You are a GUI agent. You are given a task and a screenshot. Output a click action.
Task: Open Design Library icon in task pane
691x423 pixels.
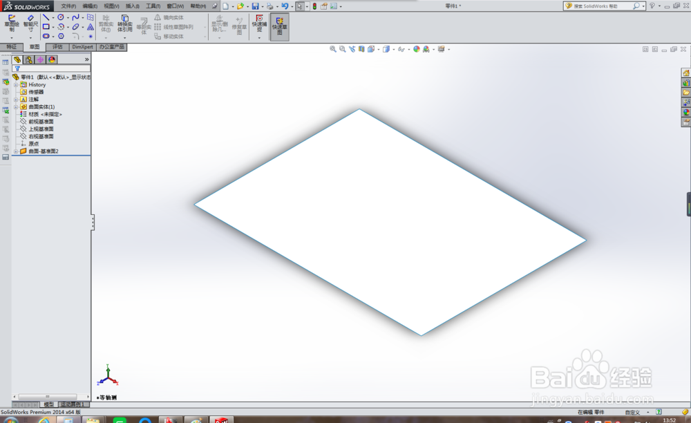pyautogui.click(x=686, y=83)
